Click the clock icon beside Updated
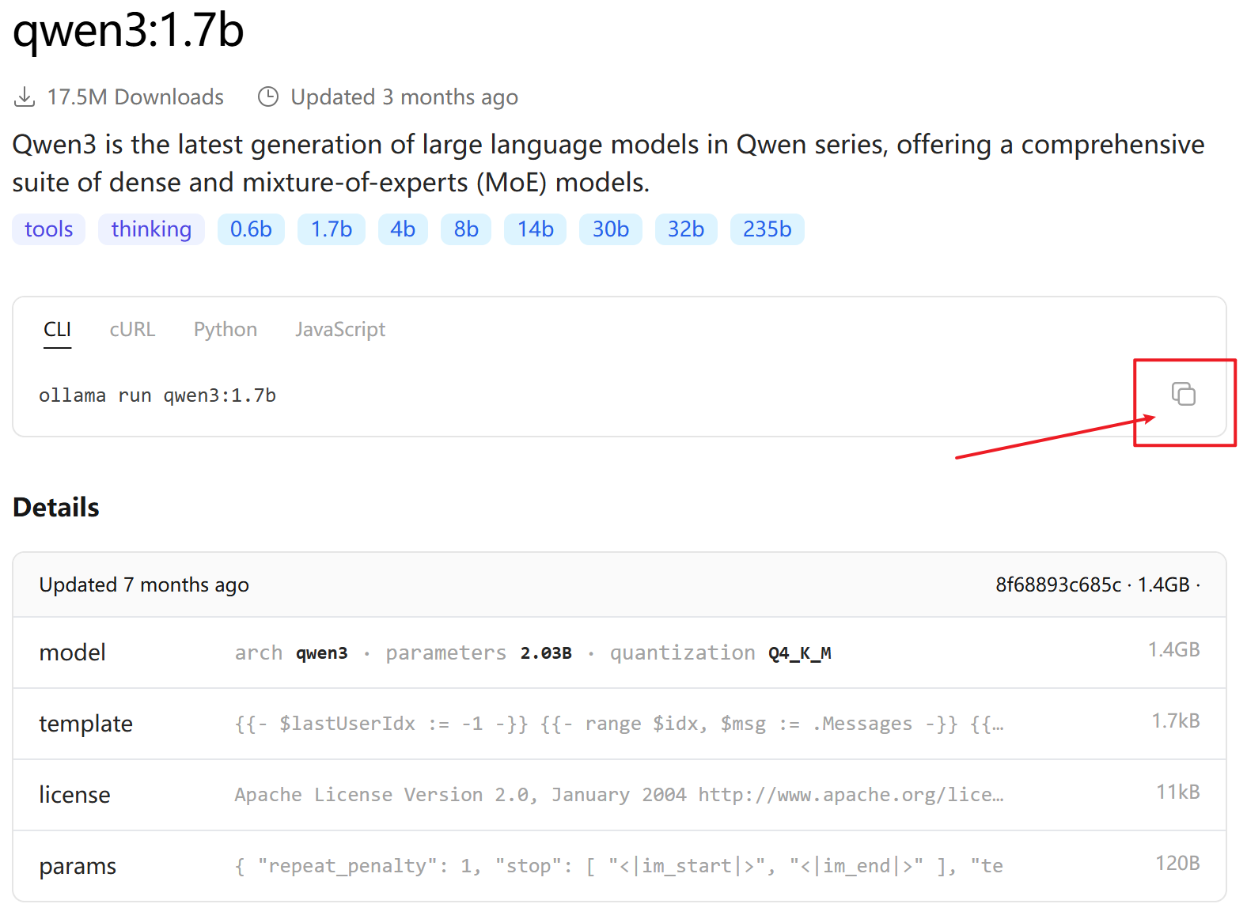1247x919 pixels. click(268, 96)
